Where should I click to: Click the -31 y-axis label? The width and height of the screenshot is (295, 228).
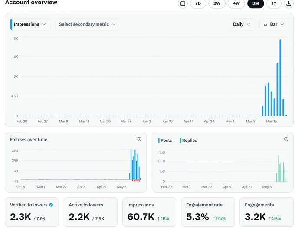16,181
